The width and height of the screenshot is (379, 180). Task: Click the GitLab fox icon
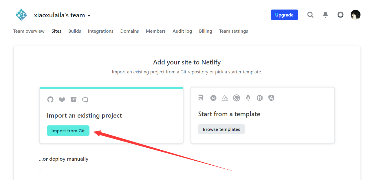pyautogui.click(x=62, y=99)
